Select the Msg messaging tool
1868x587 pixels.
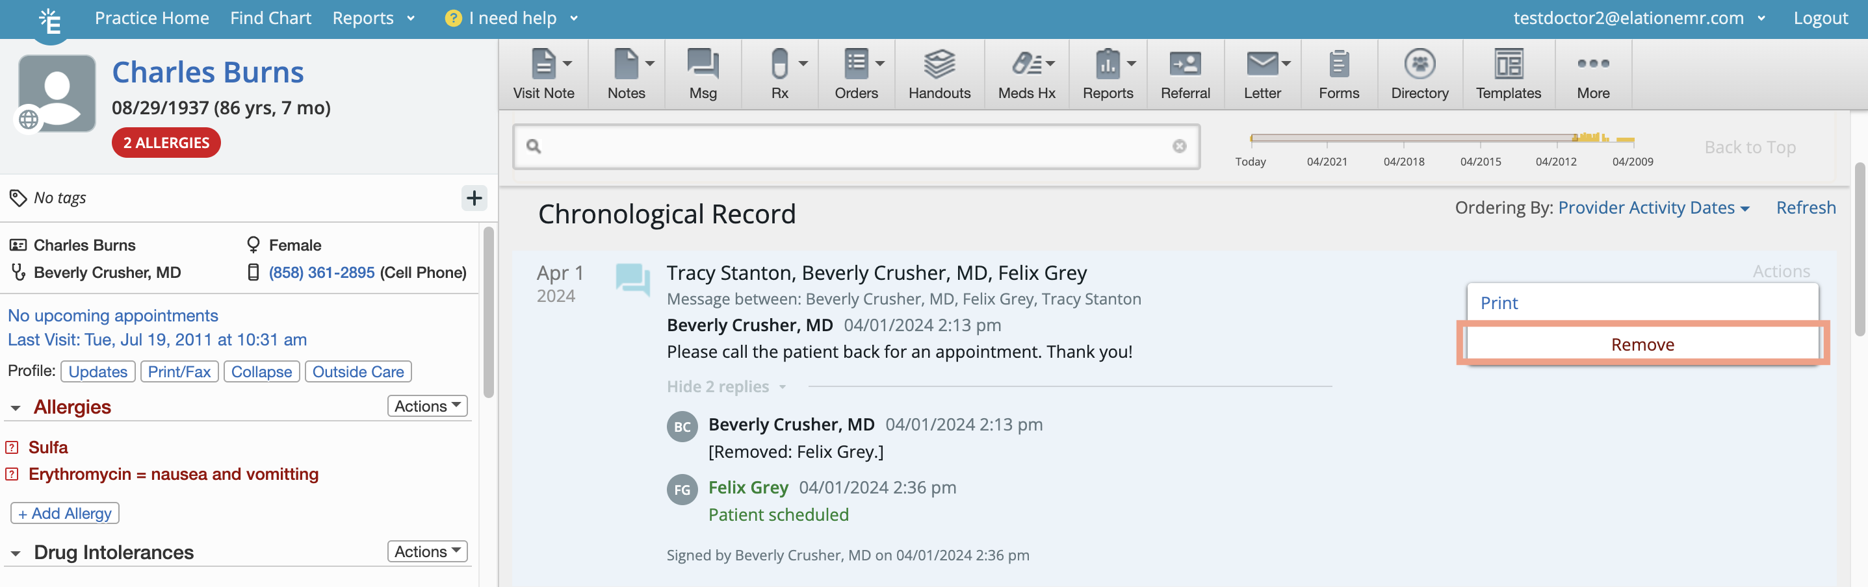701,73
